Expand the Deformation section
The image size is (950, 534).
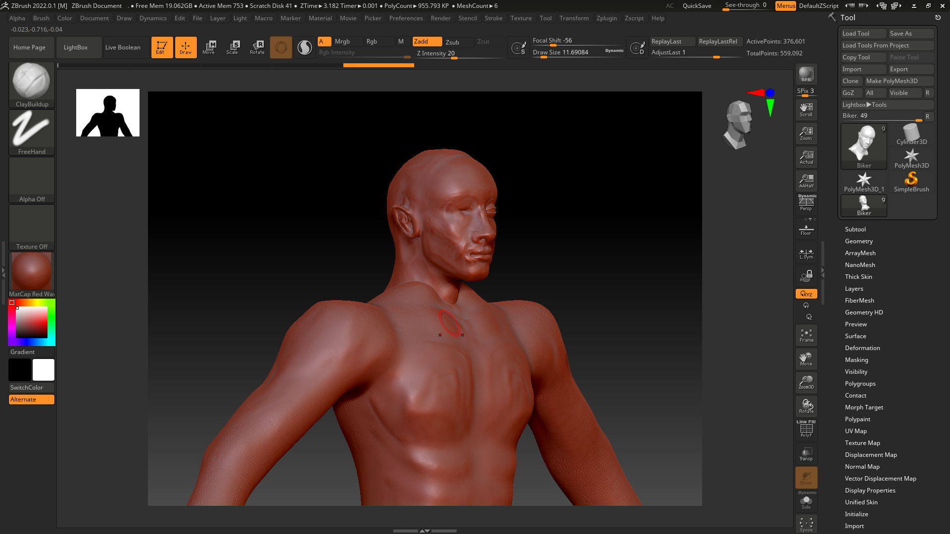point(862,348)
